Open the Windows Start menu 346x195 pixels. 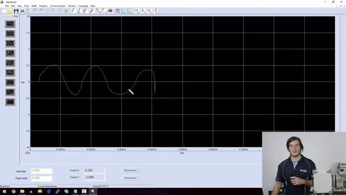click(4, 191)
